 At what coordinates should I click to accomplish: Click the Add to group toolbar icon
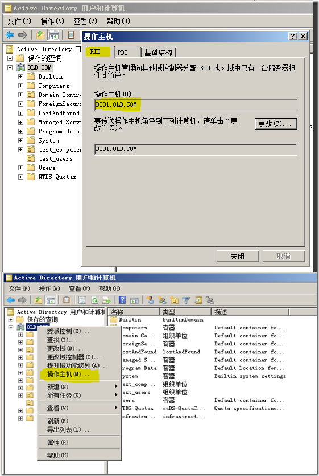pyautogui.click(x=210, y=300)
